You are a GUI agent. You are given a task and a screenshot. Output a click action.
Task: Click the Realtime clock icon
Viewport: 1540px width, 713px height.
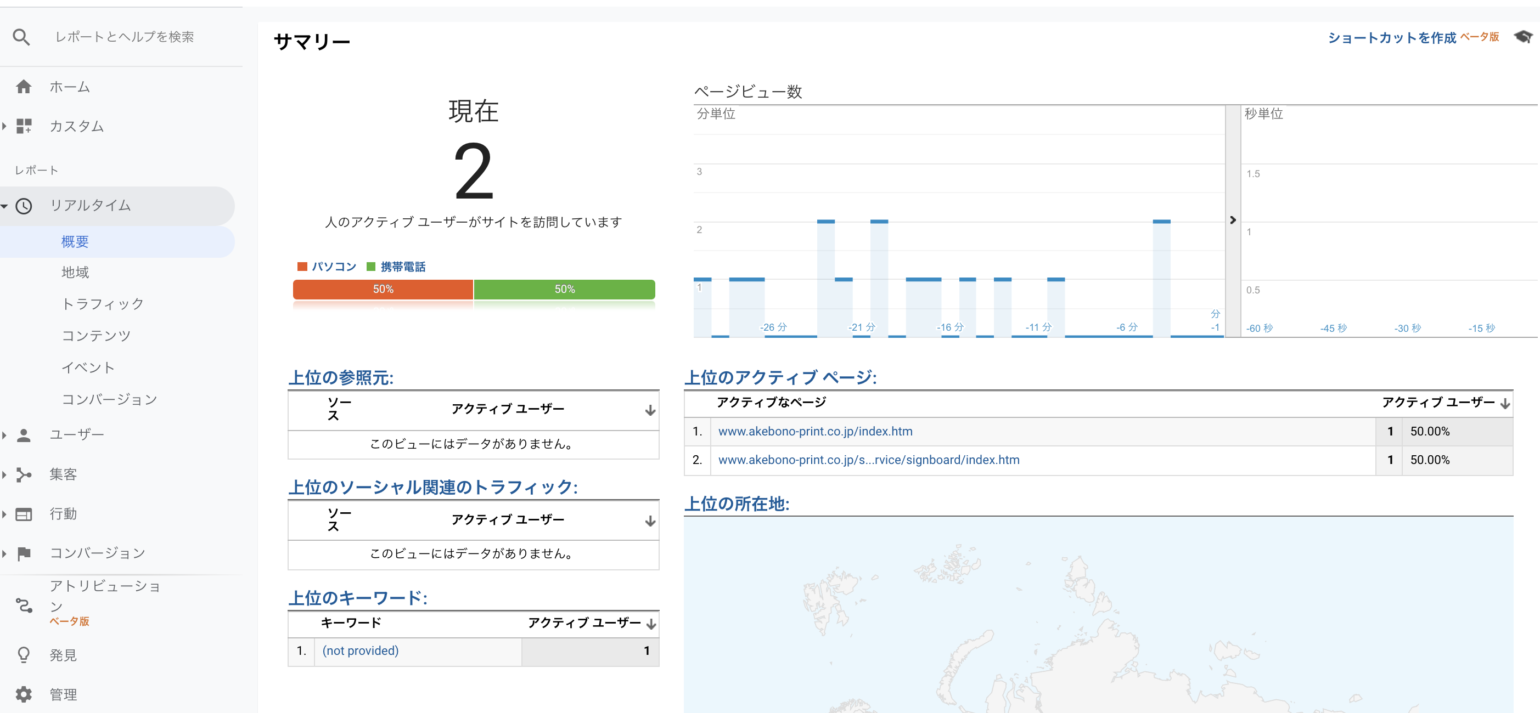[x=23, y=206]
